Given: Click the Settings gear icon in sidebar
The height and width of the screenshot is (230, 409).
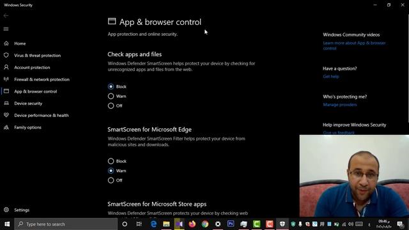Looking at the screenshot, I should coord(6,210).
